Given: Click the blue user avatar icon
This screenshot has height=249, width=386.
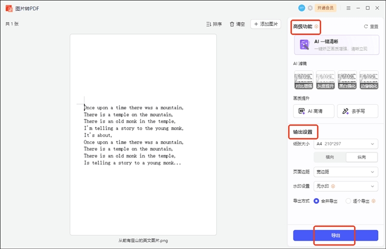Looking at the screenshot, I should [x=302, y=8].
